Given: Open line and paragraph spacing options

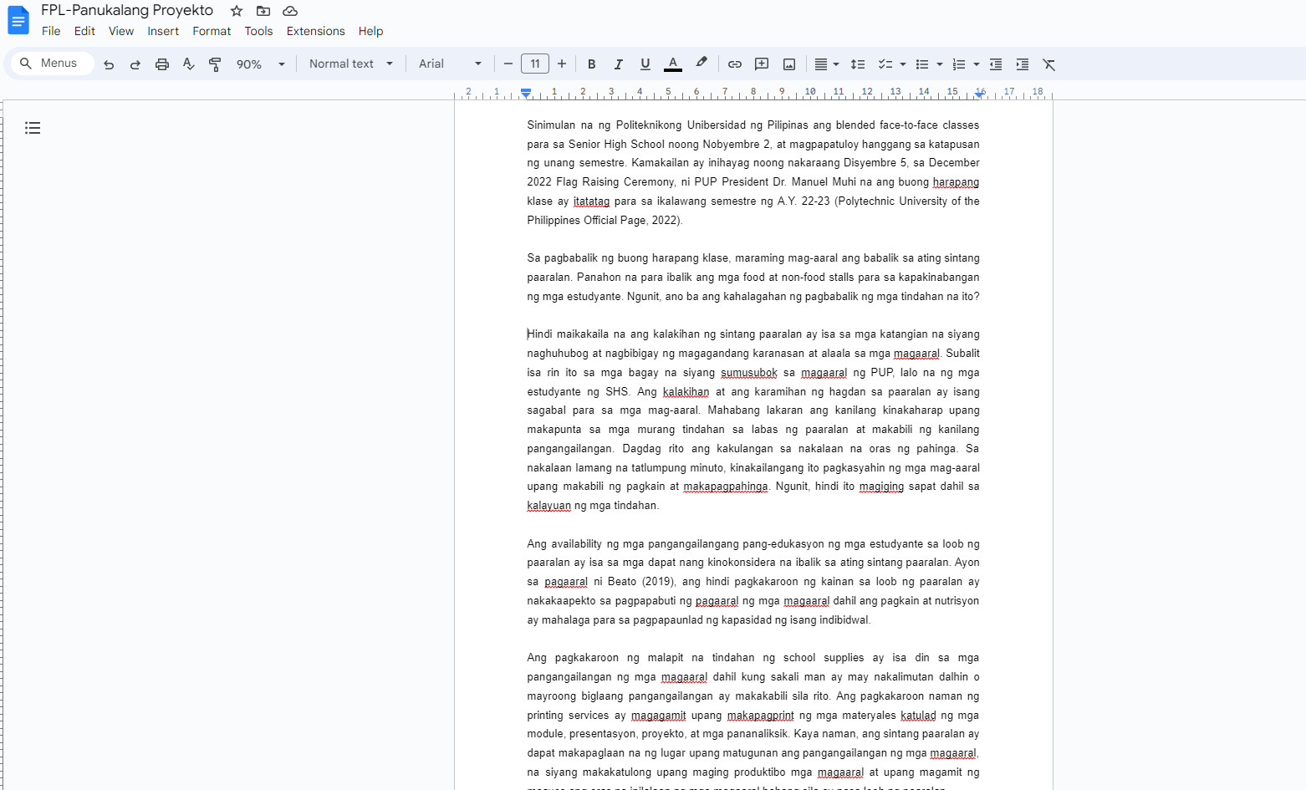Looking at the screenshot, I should 858,64.
